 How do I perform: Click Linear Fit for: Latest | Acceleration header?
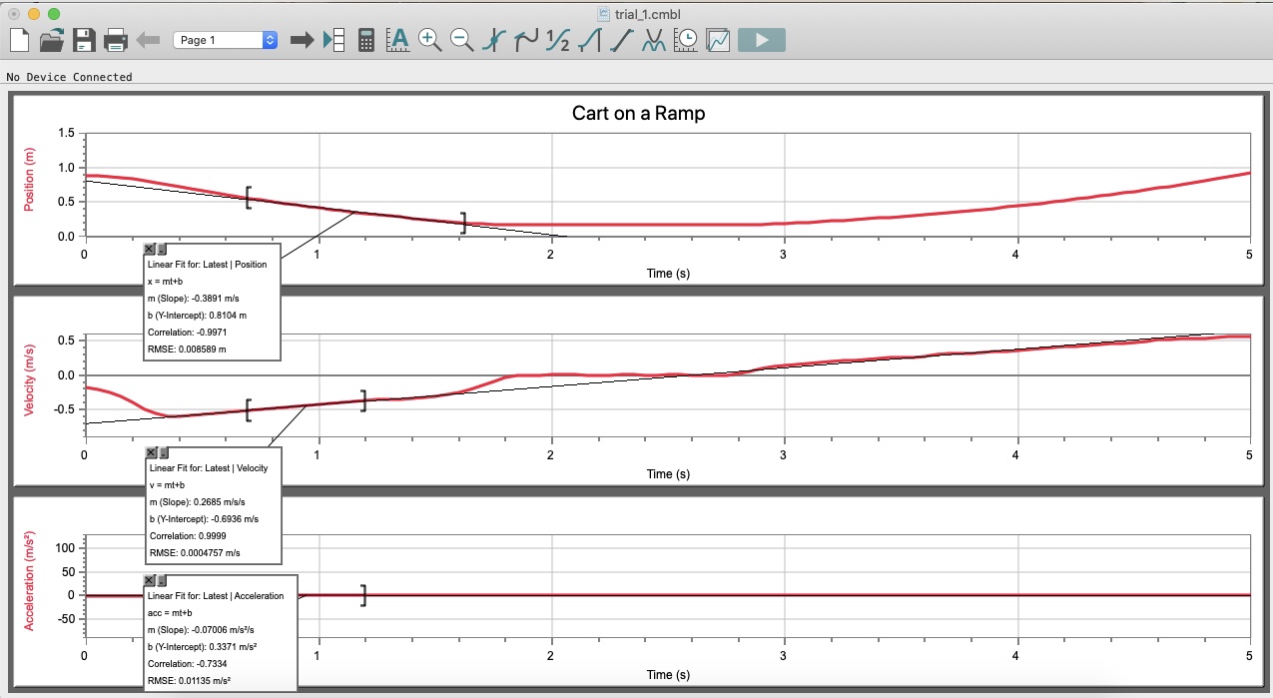coord(217,596)
